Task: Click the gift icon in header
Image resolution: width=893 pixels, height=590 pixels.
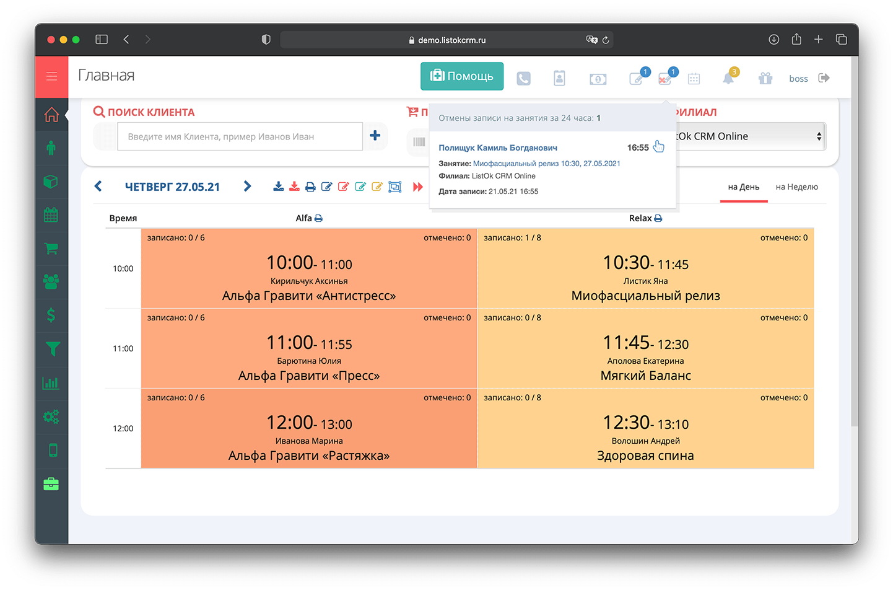Action: coord(765,78)
